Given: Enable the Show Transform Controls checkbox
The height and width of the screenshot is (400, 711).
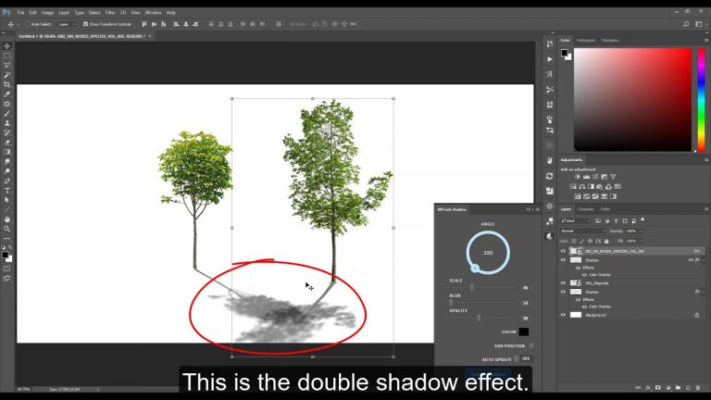Looking at the screenshot, I should pyautogui.click(x=86, y=23).
